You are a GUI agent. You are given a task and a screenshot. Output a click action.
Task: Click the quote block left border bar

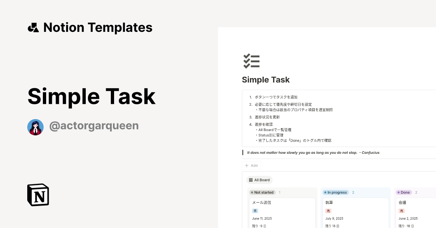point(242,152)
